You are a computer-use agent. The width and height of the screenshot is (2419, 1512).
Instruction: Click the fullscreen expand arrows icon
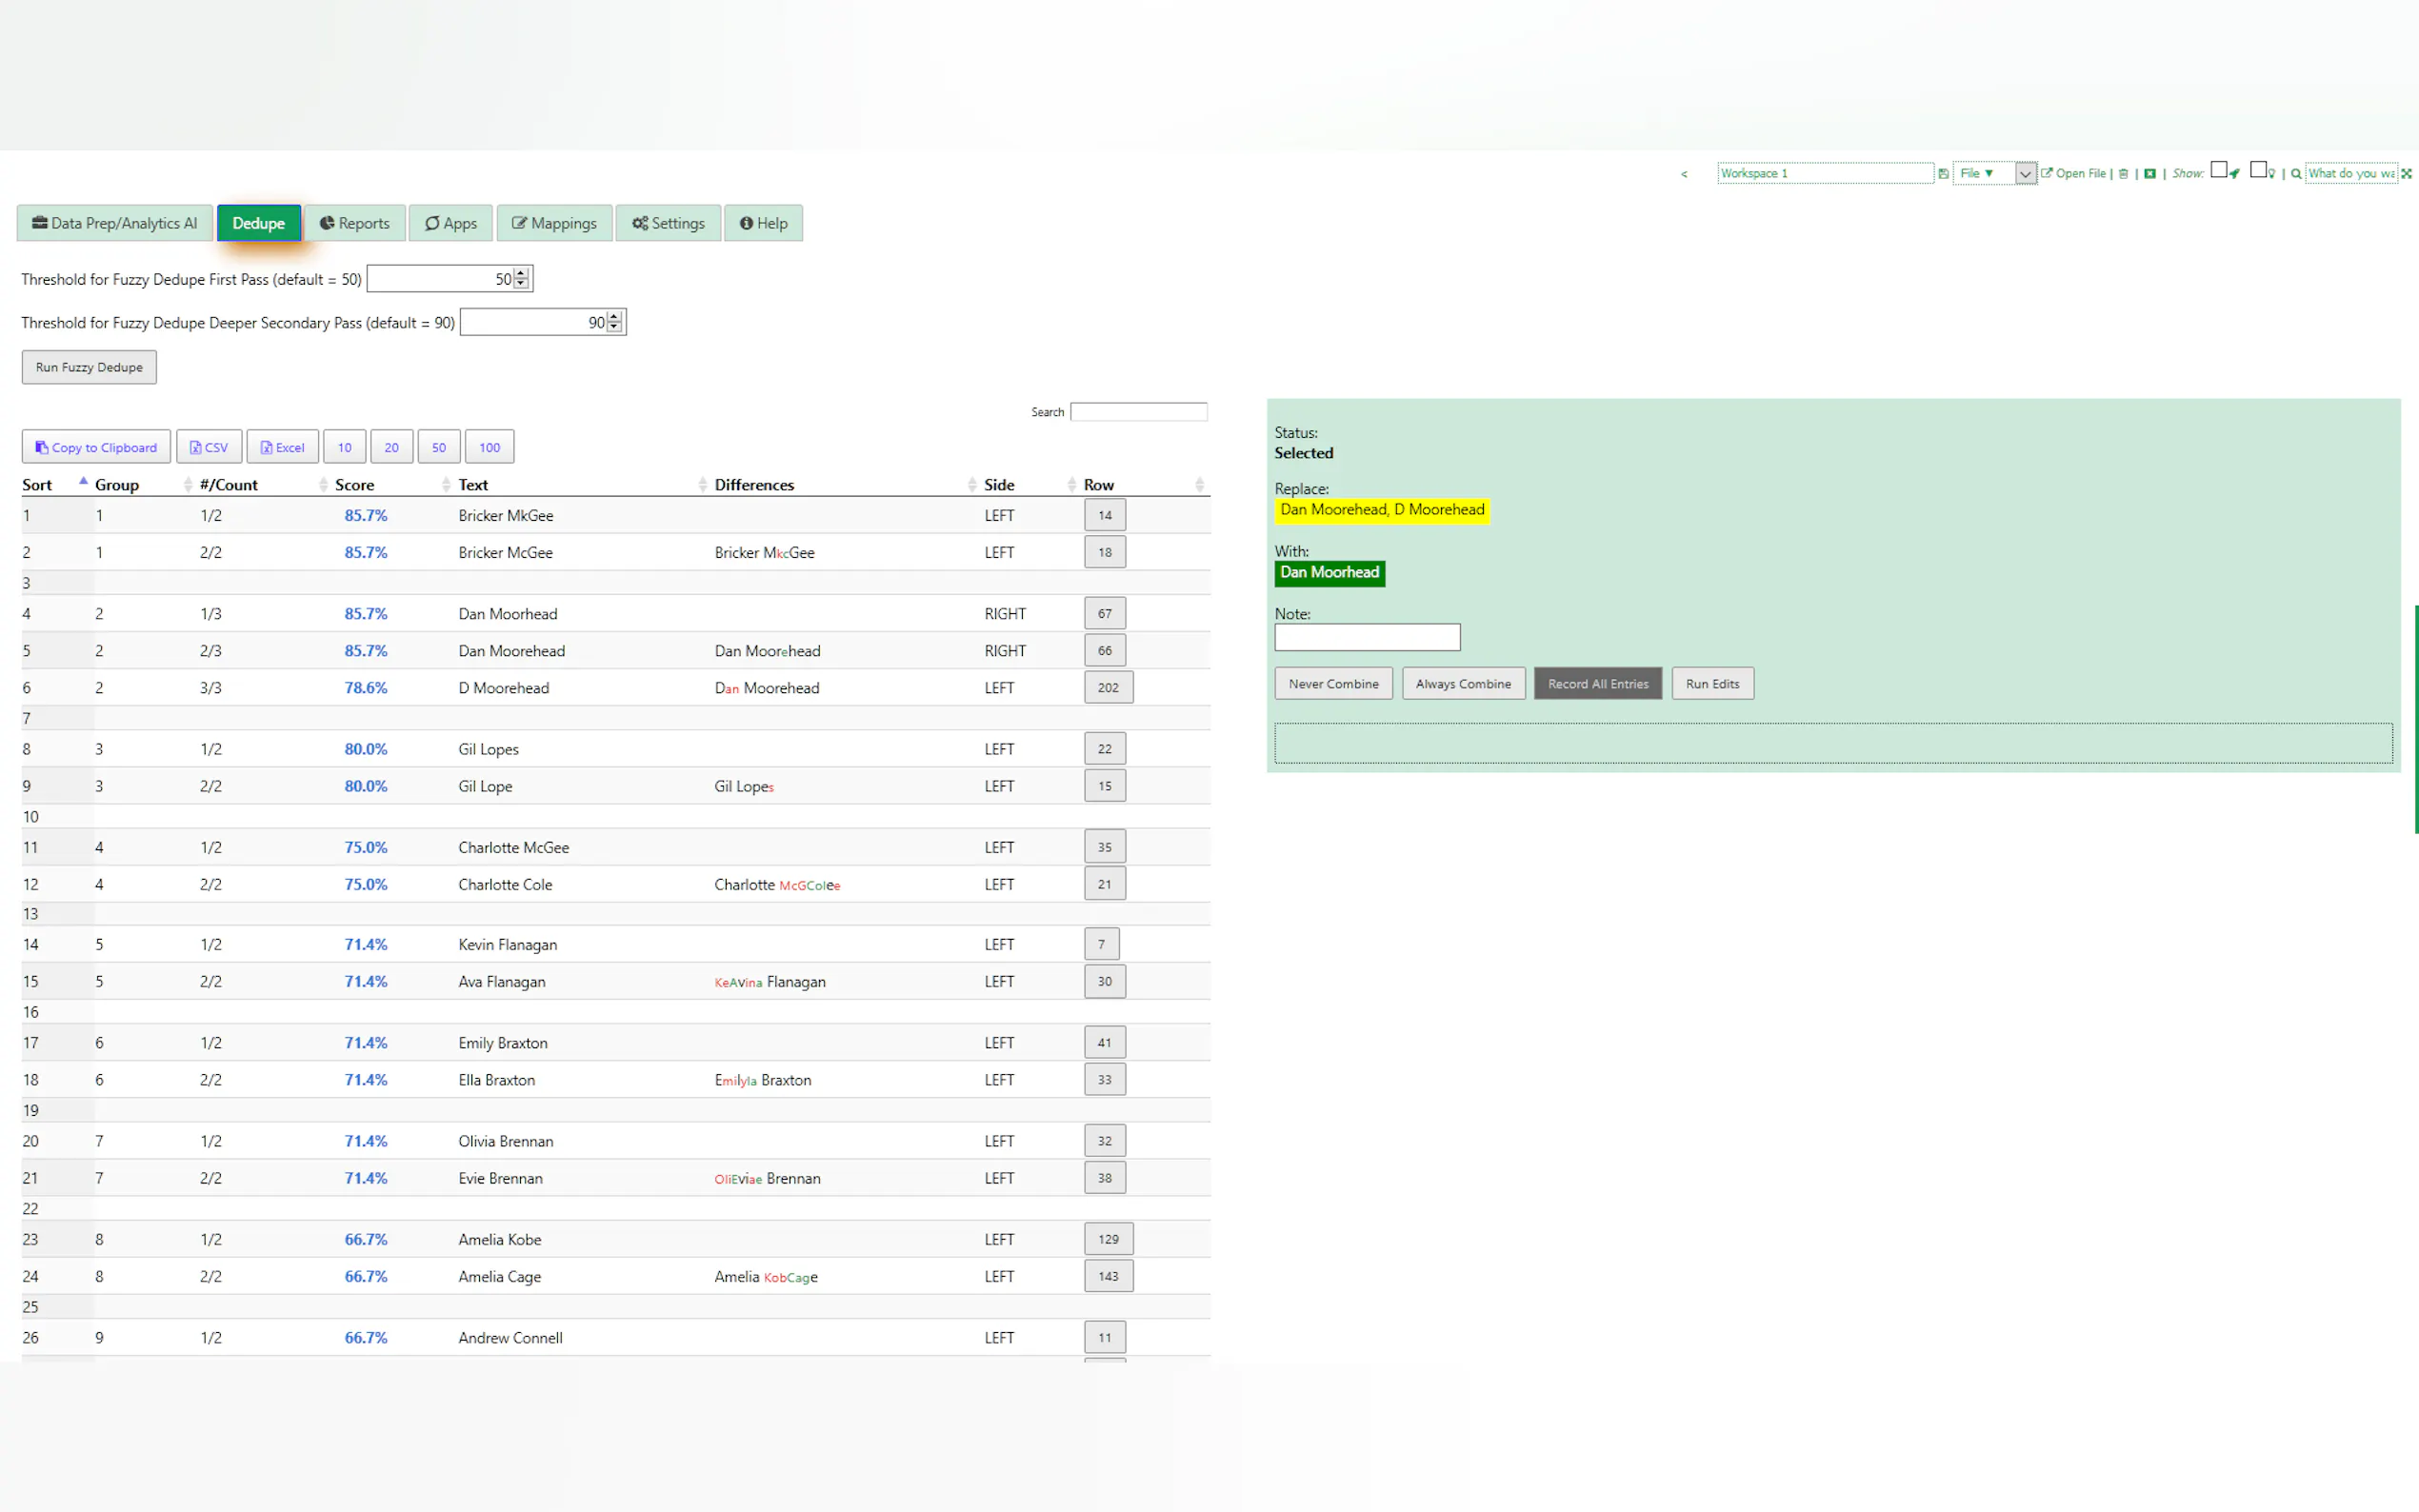coord(2407,173)
